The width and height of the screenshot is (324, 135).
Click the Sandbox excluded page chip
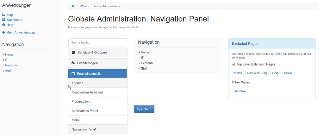[240, 91]
